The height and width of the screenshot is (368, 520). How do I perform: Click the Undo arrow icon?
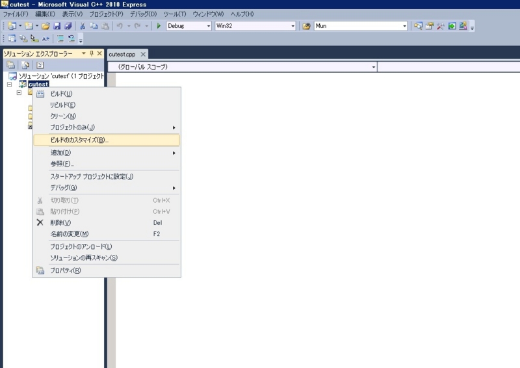(120, 26)
